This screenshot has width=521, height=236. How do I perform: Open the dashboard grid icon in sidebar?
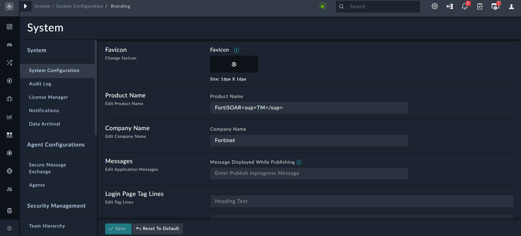[x=10, y=26]
